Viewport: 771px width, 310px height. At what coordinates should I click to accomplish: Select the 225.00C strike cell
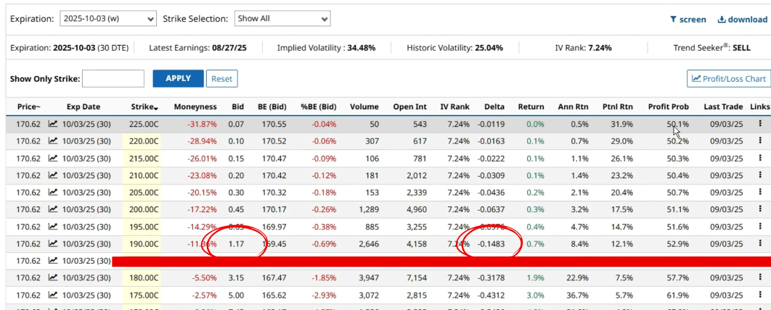tap(142, 124)
